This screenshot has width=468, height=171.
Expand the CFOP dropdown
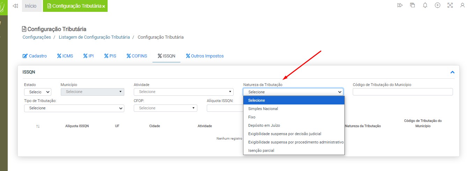point(165,108)
